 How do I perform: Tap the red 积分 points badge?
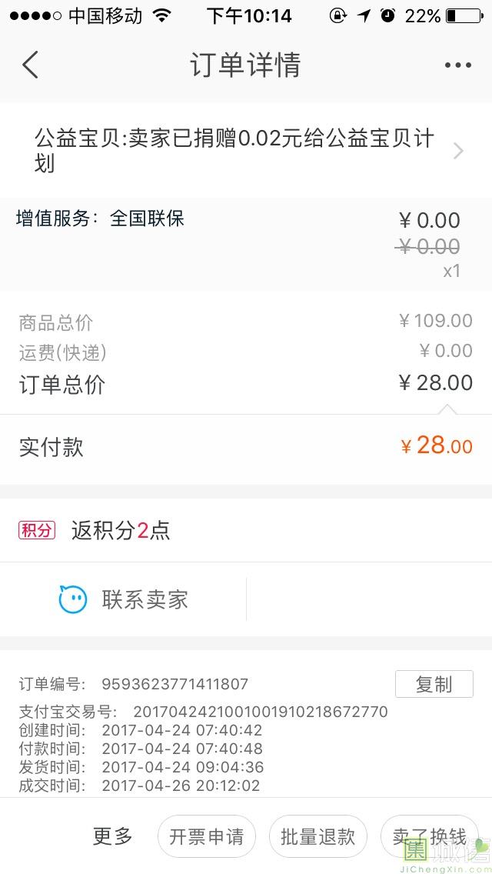click(37, 530)
